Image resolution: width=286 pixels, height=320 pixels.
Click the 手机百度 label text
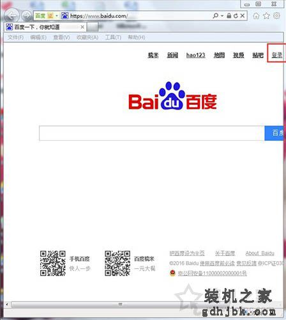click(80, 259)
